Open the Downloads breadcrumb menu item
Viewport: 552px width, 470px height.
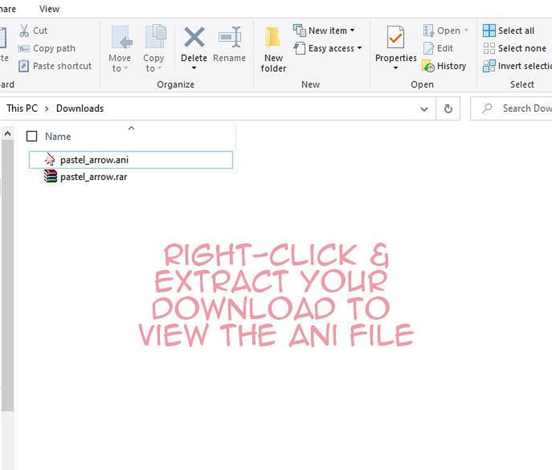(79, 108)
